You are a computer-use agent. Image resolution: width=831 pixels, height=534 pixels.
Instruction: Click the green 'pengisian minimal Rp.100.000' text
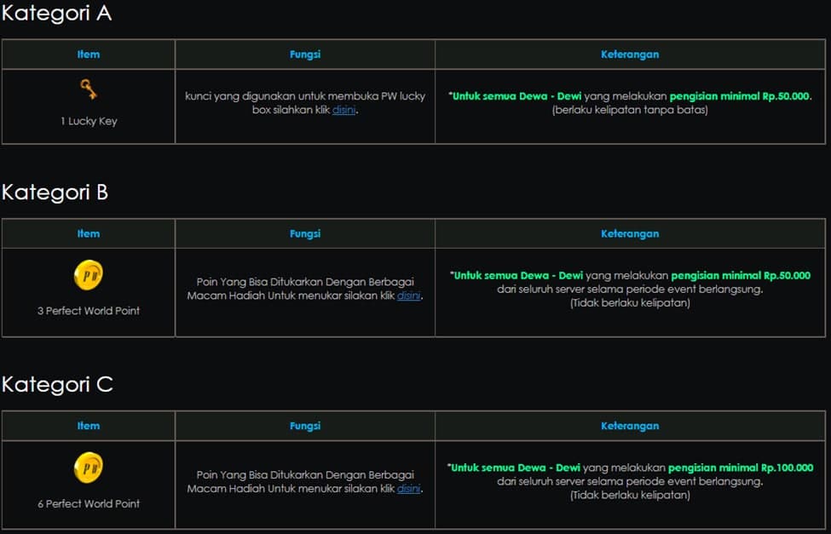click(x=741, y=468)
